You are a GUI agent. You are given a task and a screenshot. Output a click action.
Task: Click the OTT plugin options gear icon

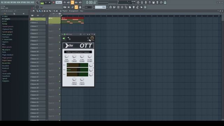[69, 38]
